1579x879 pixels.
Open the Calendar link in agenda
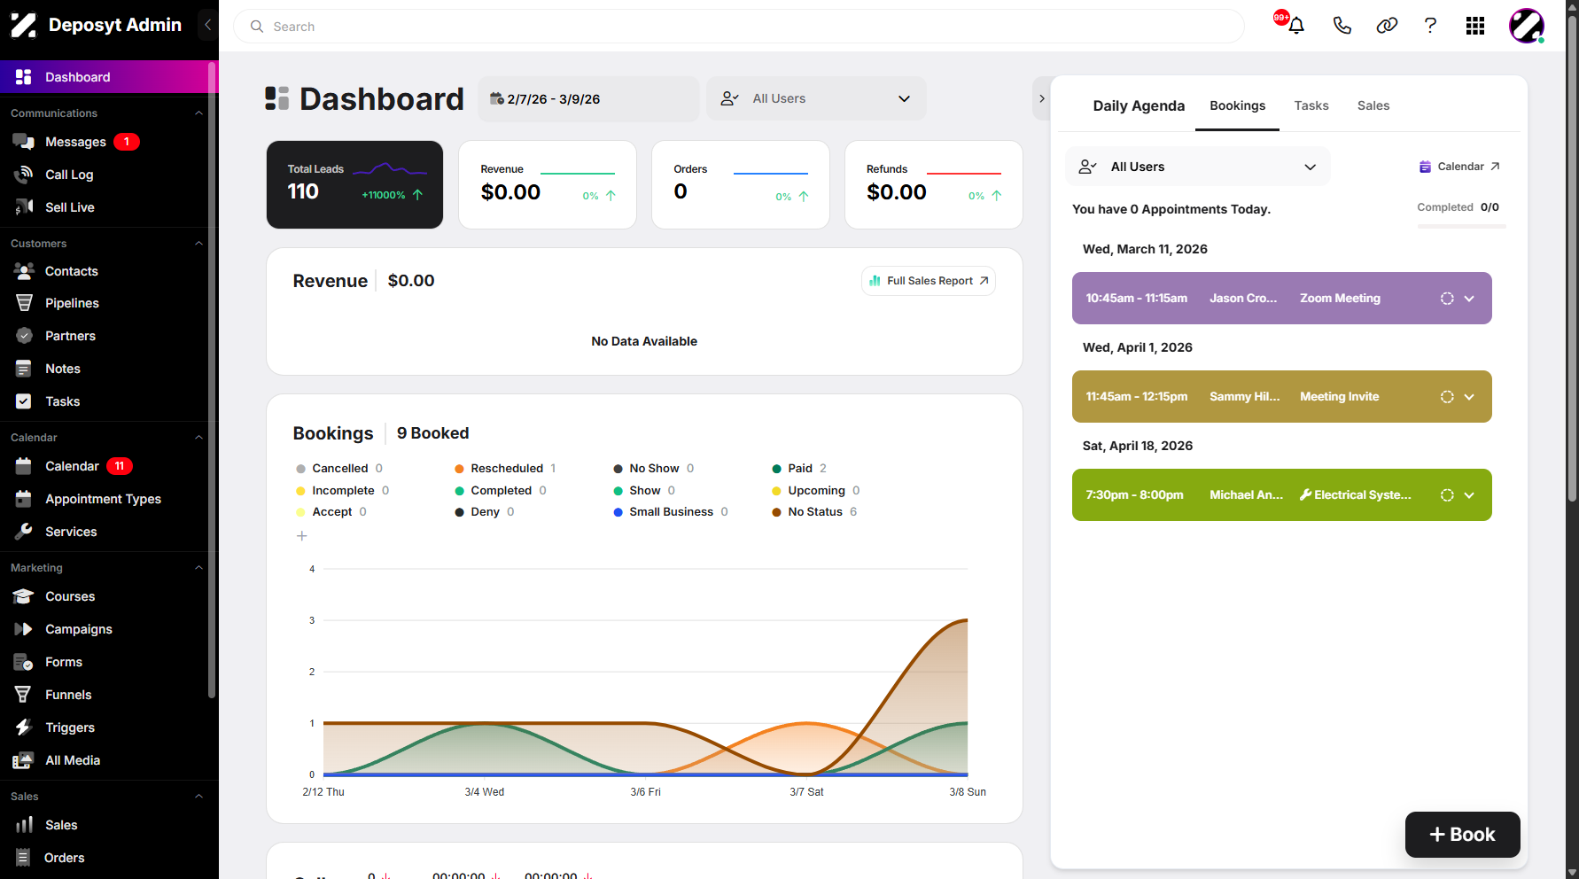(x=1459, y=167)
